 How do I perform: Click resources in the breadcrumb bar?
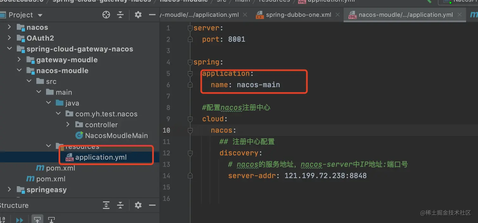[274, 1]
